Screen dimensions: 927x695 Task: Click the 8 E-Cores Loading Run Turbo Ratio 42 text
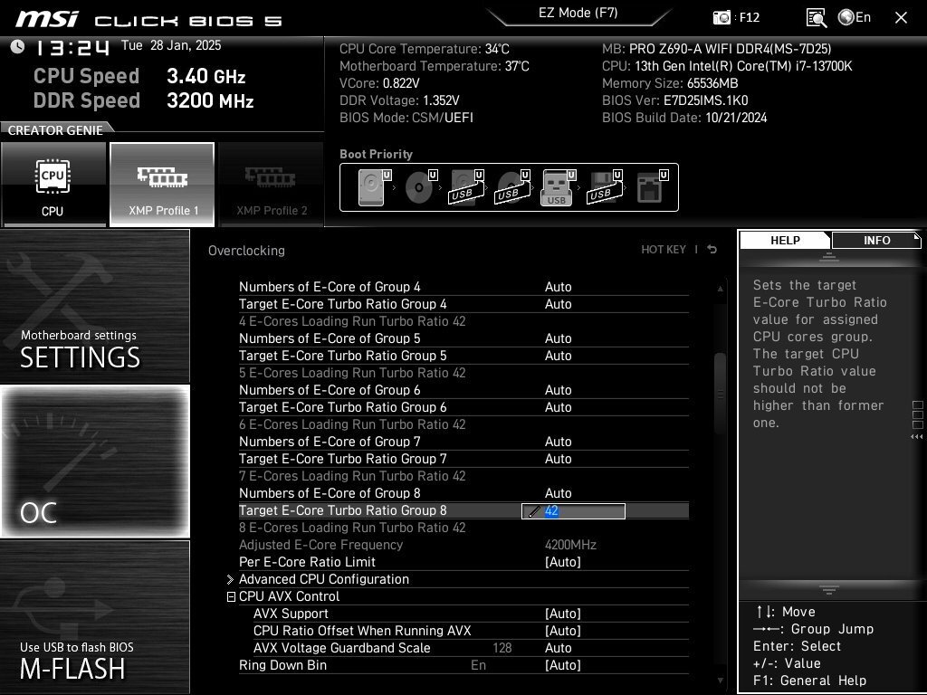coord(352,528)
